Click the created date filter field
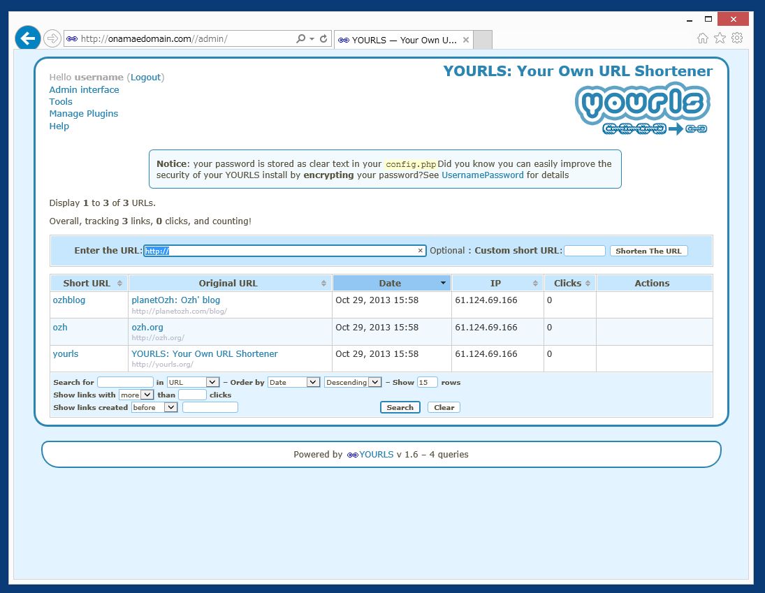The image size is (765, 593). click(210, 408)
